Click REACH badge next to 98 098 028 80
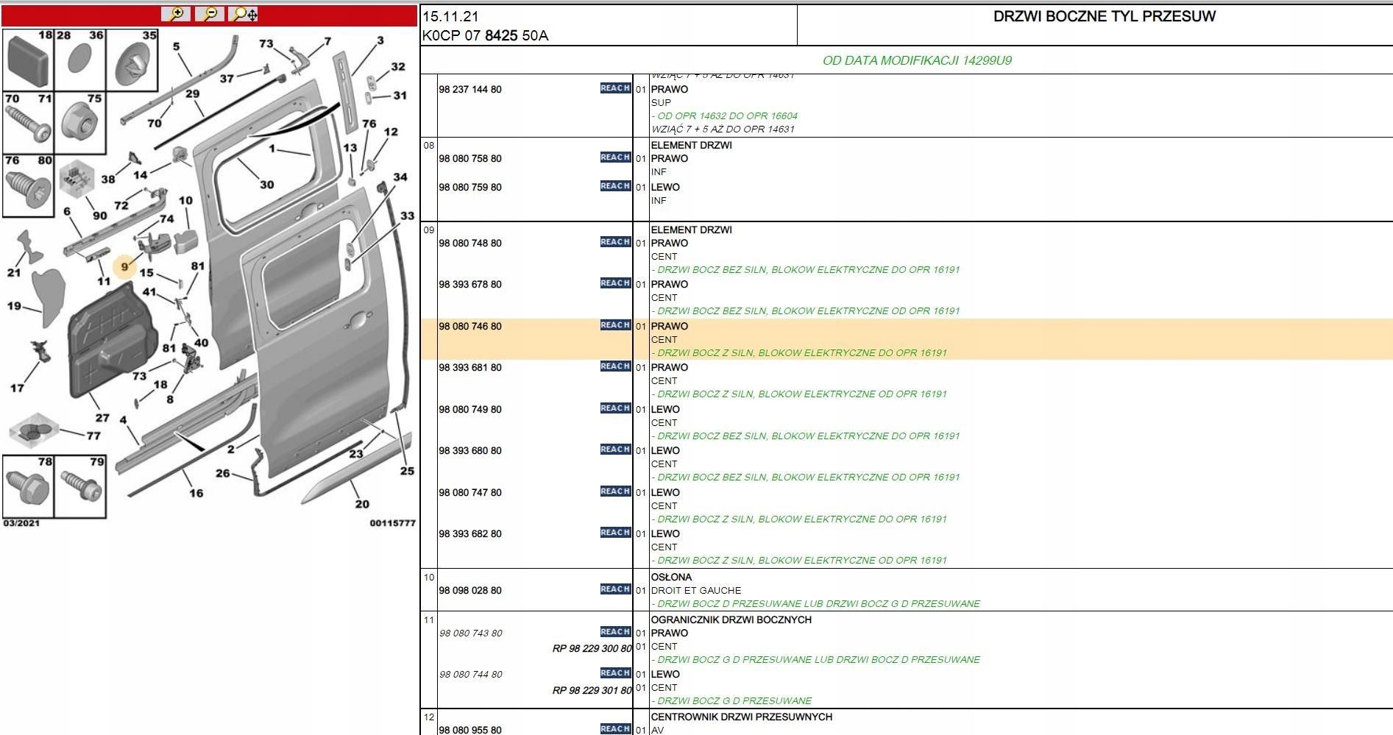Screen dimensions: 1393x735 615,589
